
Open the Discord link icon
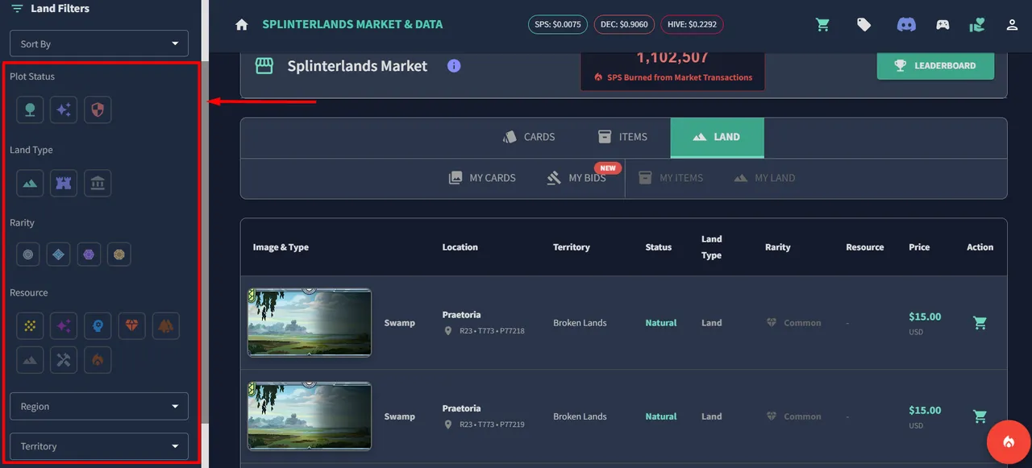tap(906, 25)
